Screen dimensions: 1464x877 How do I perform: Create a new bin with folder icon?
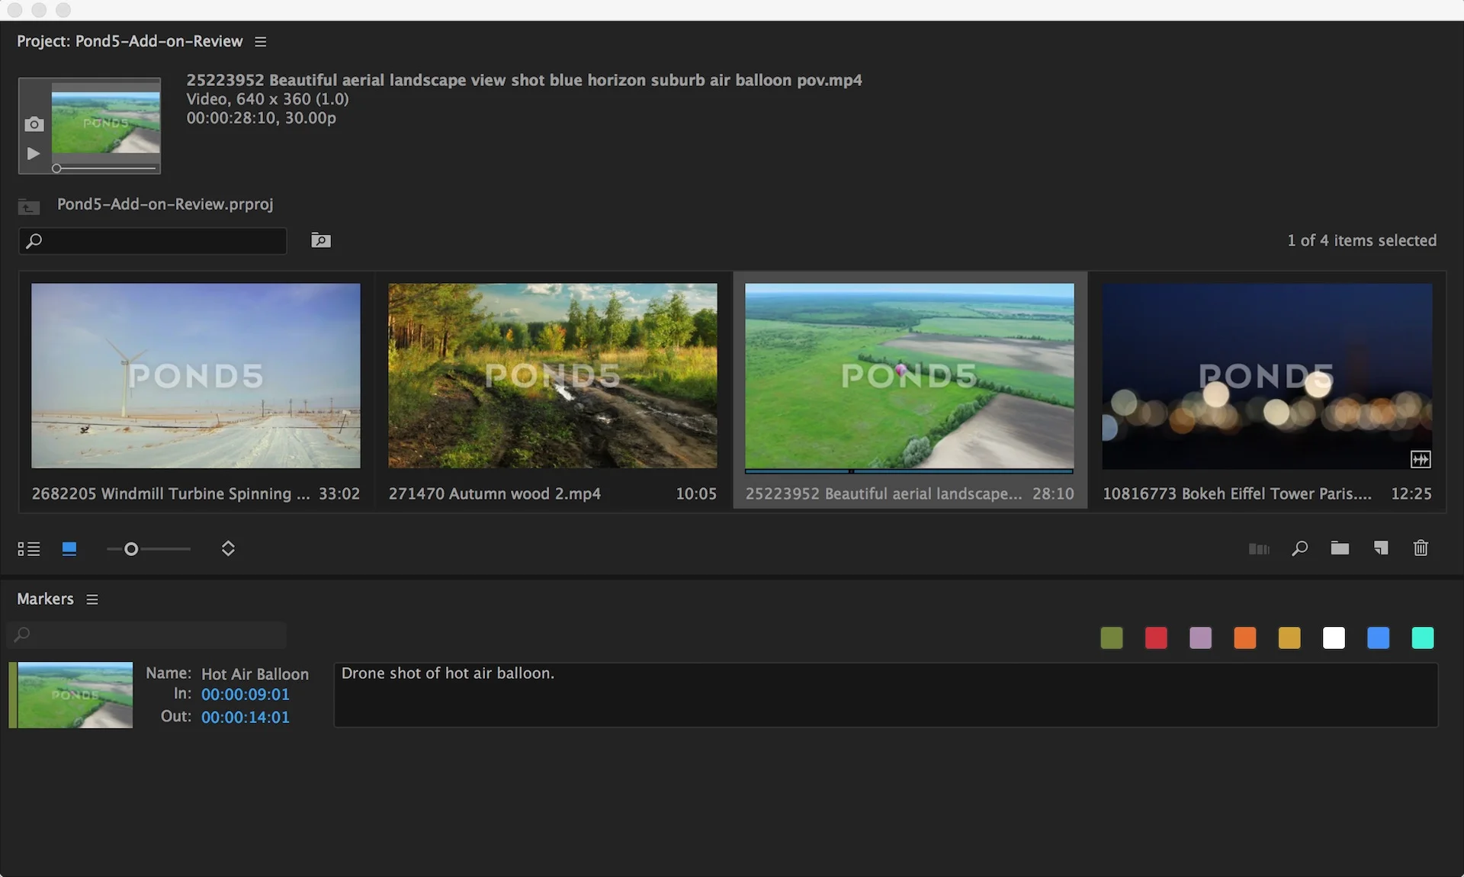coord(1340,548)
